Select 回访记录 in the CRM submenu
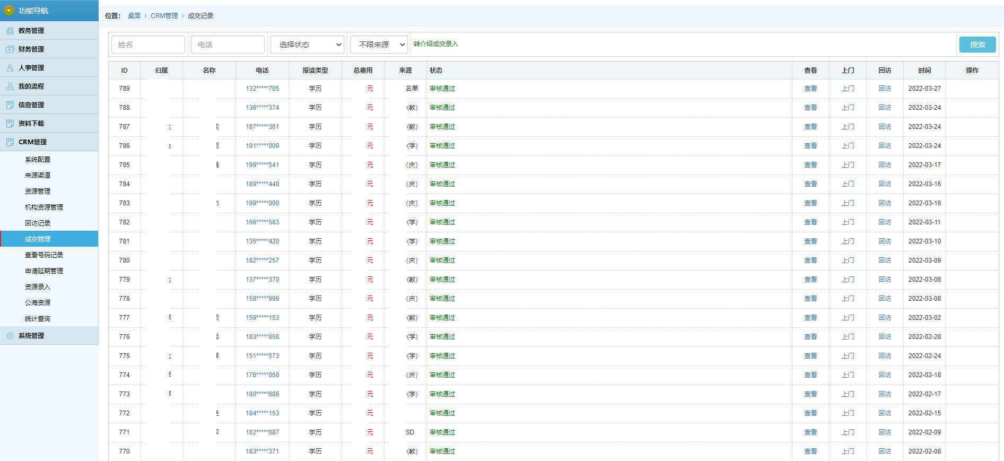Image resolution: width=1004 pixels, height=461 pixels. pos(38,223)
